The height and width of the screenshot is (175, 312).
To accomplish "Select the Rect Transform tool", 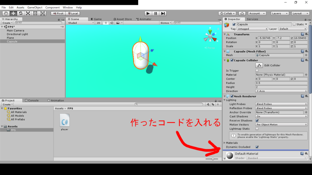I will pyautogui.click(x=35, y=13).
